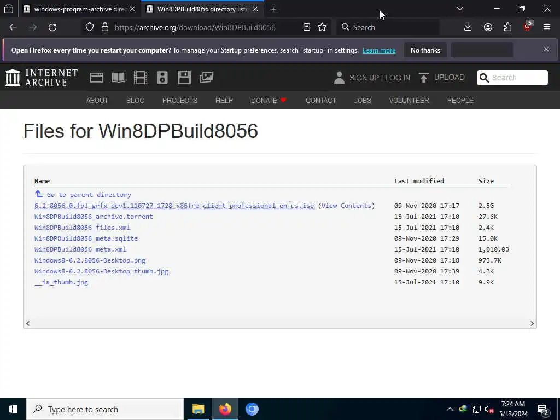The width and height of the screenshot is (560, 420).
Task: Open Windows notification center
Action: point(543,410)
